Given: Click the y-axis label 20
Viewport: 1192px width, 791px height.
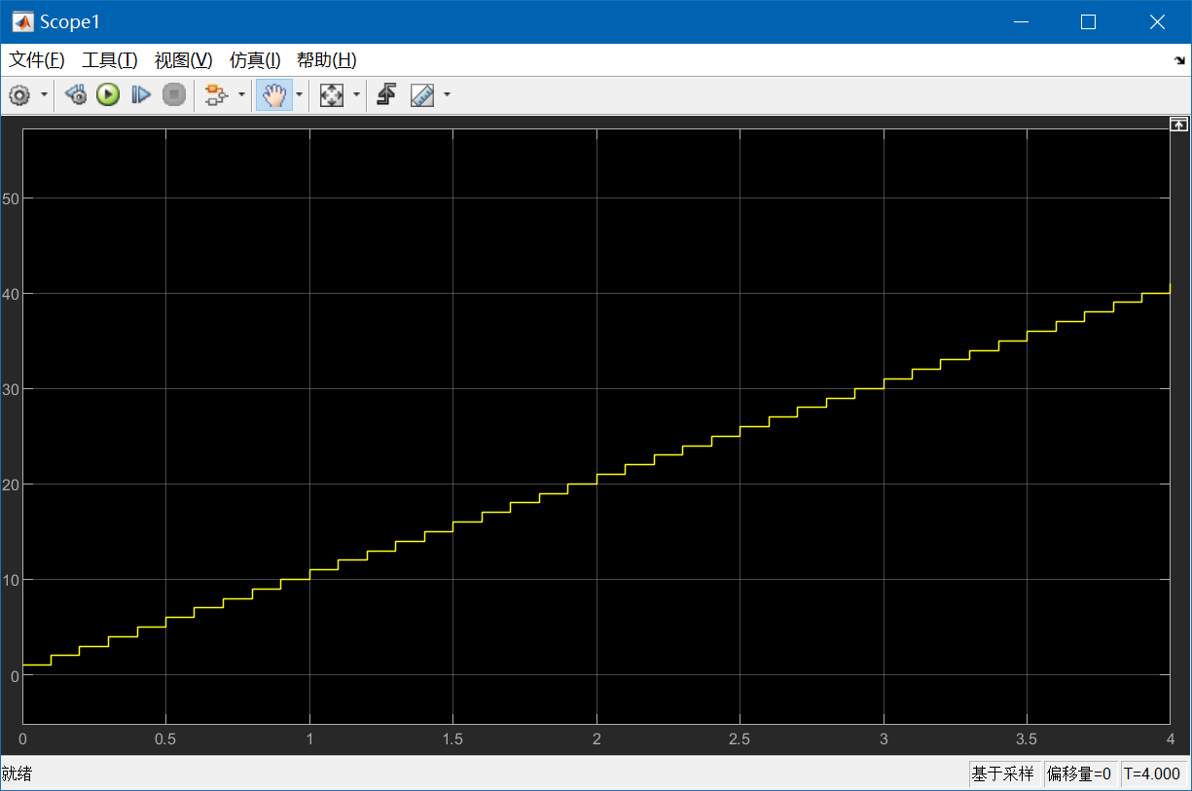Looking at the screenshot, I should tap(11, 485).
